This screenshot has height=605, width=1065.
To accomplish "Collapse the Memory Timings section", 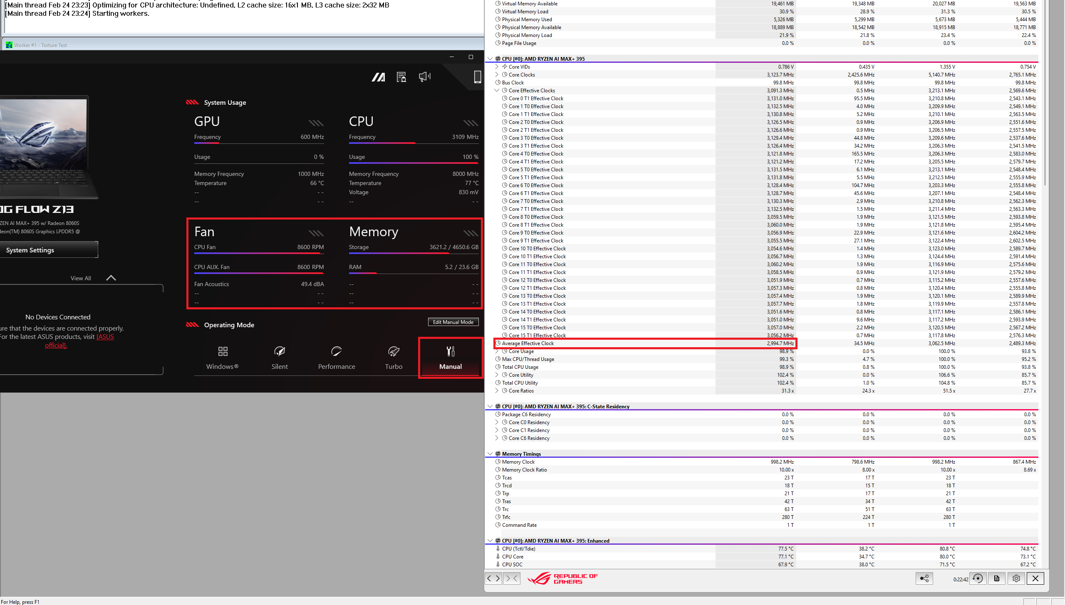I will 490,454.
